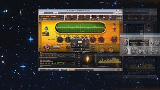Click the first FREQ knob beside T-RackS logo
This screenshot has height=90, width=160.
coord(68,48)
